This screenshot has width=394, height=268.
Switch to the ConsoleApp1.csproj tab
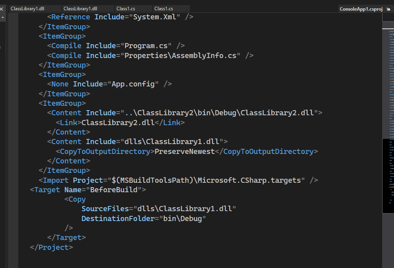pos(361,9)
